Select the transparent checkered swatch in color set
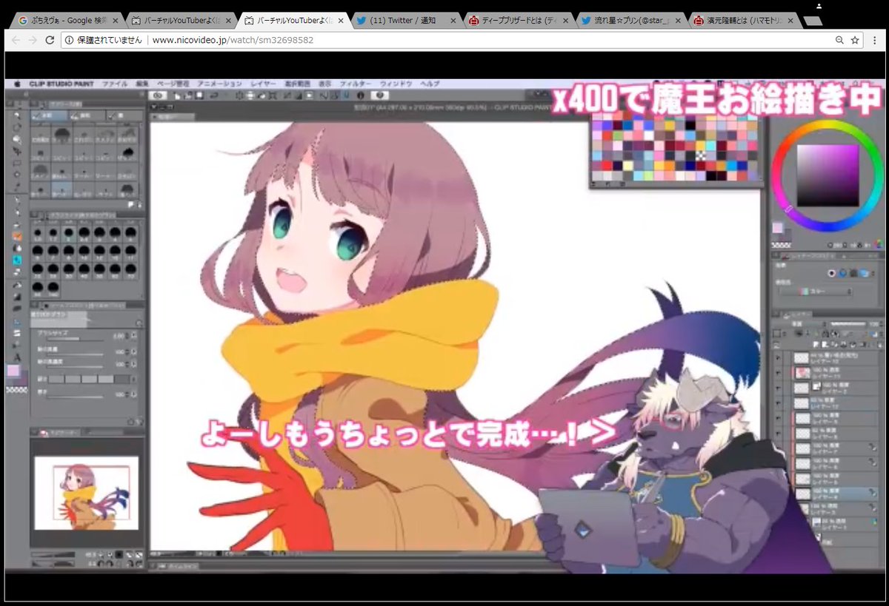The height and width of the screenshot is (606, 889). [x=702, y=155]
